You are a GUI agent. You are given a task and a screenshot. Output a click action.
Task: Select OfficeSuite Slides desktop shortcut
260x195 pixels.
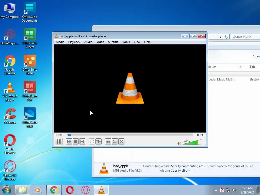tap(29, 65)
